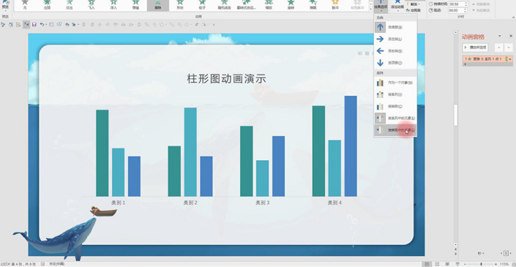Choose 按系列 sequence option

coord(395,94)
